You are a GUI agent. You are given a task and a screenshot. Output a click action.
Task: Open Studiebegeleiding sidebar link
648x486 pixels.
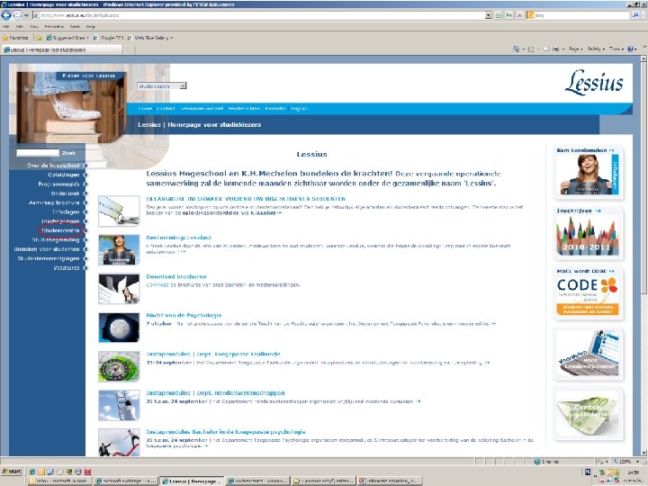coord(56,239)
